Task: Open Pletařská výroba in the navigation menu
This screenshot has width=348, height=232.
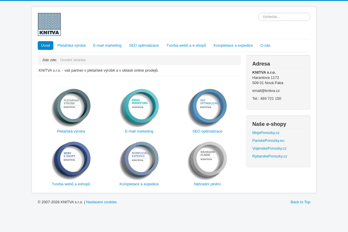Action: 71,46
